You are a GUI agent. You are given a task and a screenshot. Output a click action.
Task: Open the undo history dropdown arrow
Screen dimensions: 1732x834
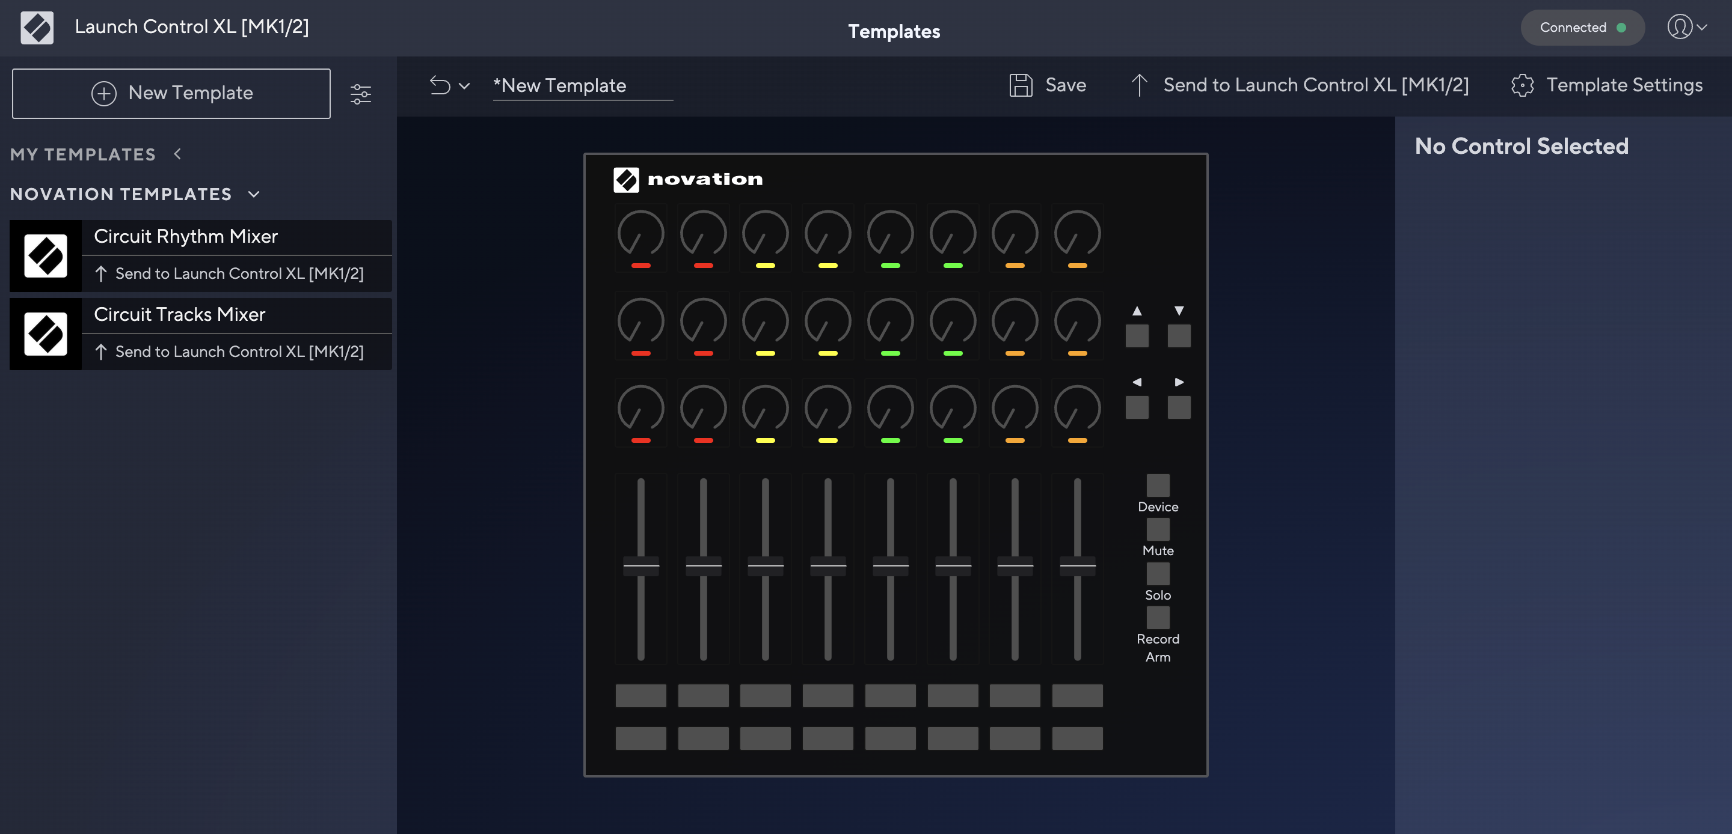tap(464, 86)
